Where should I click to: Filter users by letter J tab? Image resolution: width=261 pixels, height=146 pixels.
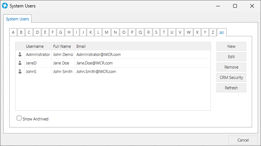[83, 32]
